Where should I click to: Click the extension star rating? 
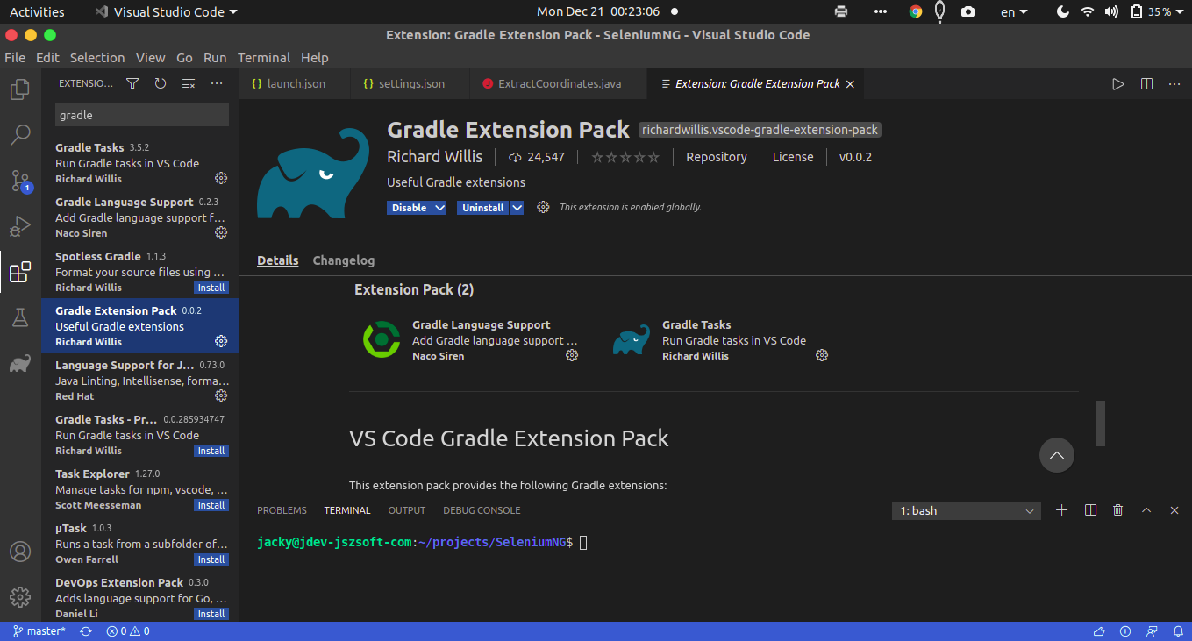625,157
